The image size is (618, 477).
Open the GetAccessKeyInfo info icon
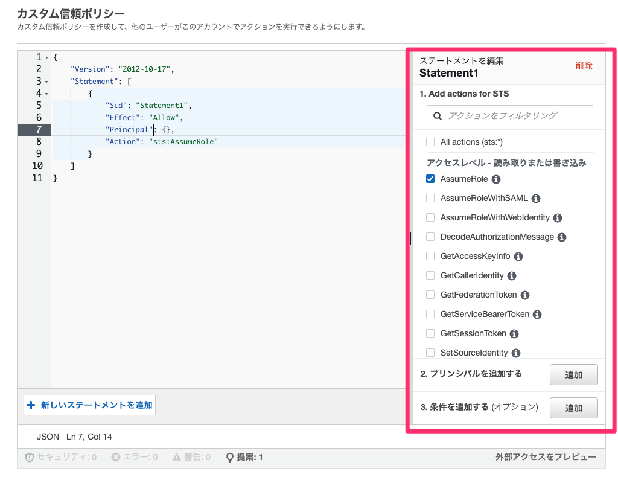tap(518, 257)
